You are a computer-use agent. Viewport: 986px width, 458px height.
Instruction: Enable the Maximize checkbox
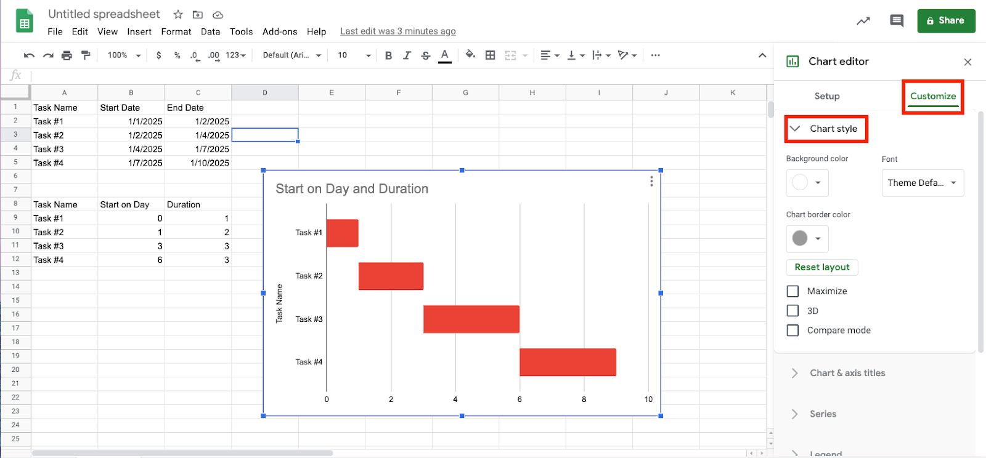click(792, 291)
